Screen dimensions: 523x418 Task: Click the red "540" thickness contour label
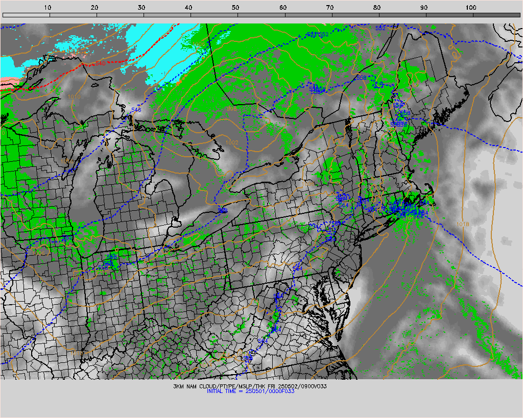pyautogui.click(x=101, y=63)
